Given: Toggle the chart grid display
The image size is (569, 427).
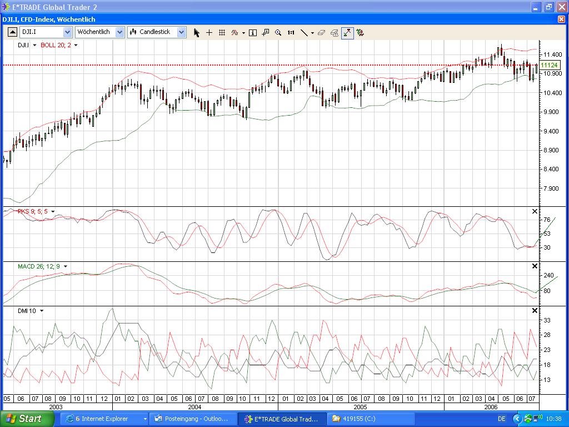Looking at the screenshot, I should point(221,32).
